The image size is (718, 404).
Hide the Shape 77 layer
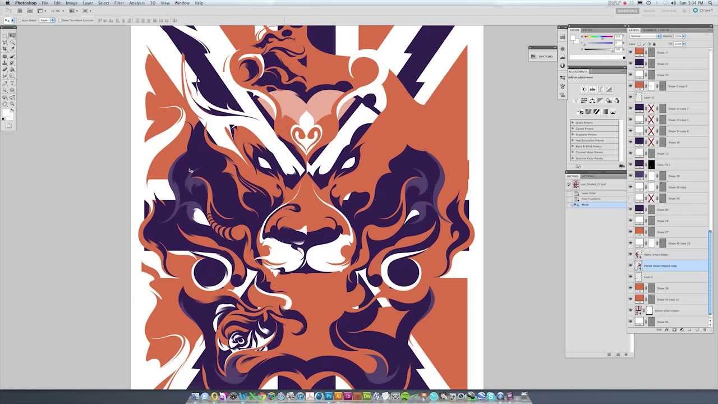click(x=630, y=52)
